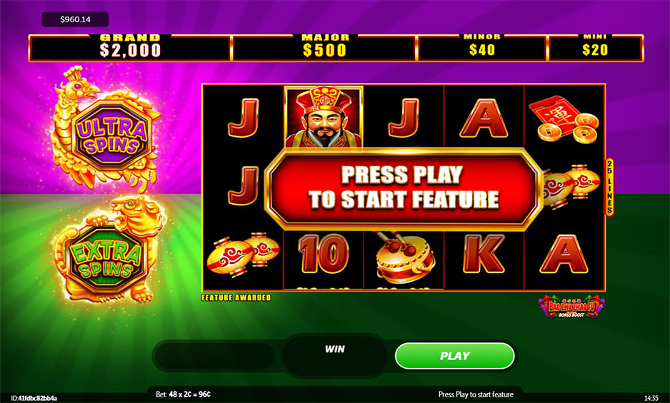Click the 10 symbol on bottom row
The image size is (670, 403).
point(324,255)
